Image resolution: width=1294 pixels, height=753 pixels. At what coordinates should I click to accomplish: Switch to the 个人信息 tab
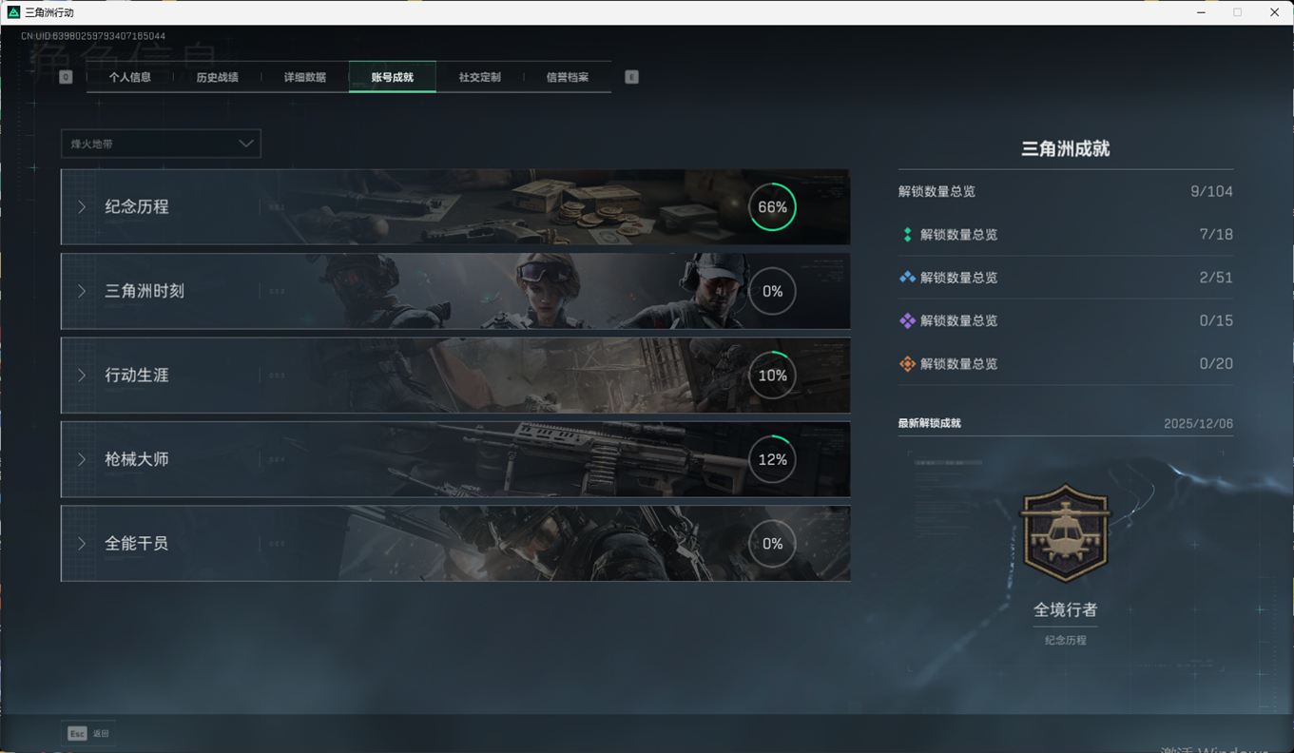[x=130, y=77]
